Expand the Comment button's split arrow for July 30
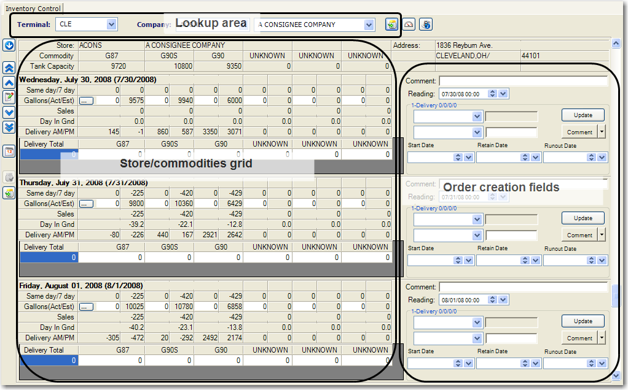This screenshot has height=390, width=628. pos(602,131)
